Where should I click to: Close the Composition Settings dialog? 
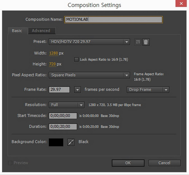point(181,3)
